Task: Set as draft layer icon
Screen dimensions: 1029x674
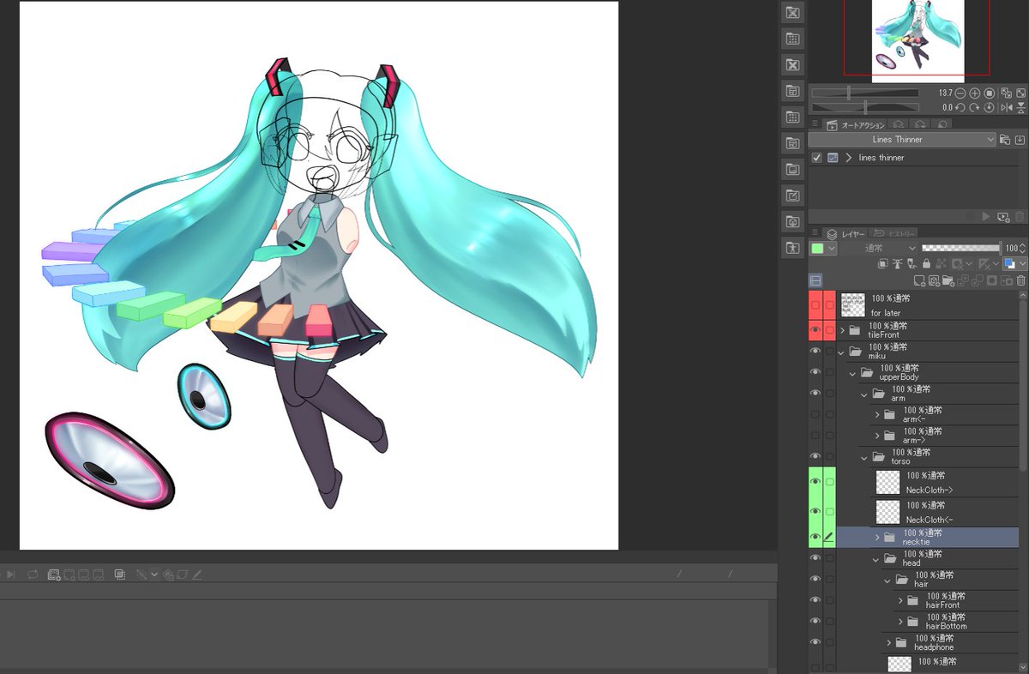Action: click(912, 264)
